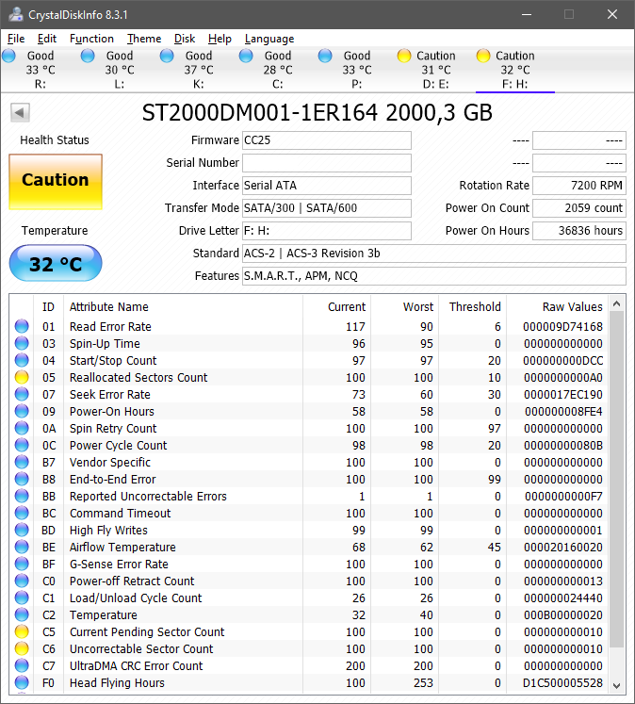Open the Language menu
Image resolution: width=635 pixels, height=704 pixels.
pos(269,39)
